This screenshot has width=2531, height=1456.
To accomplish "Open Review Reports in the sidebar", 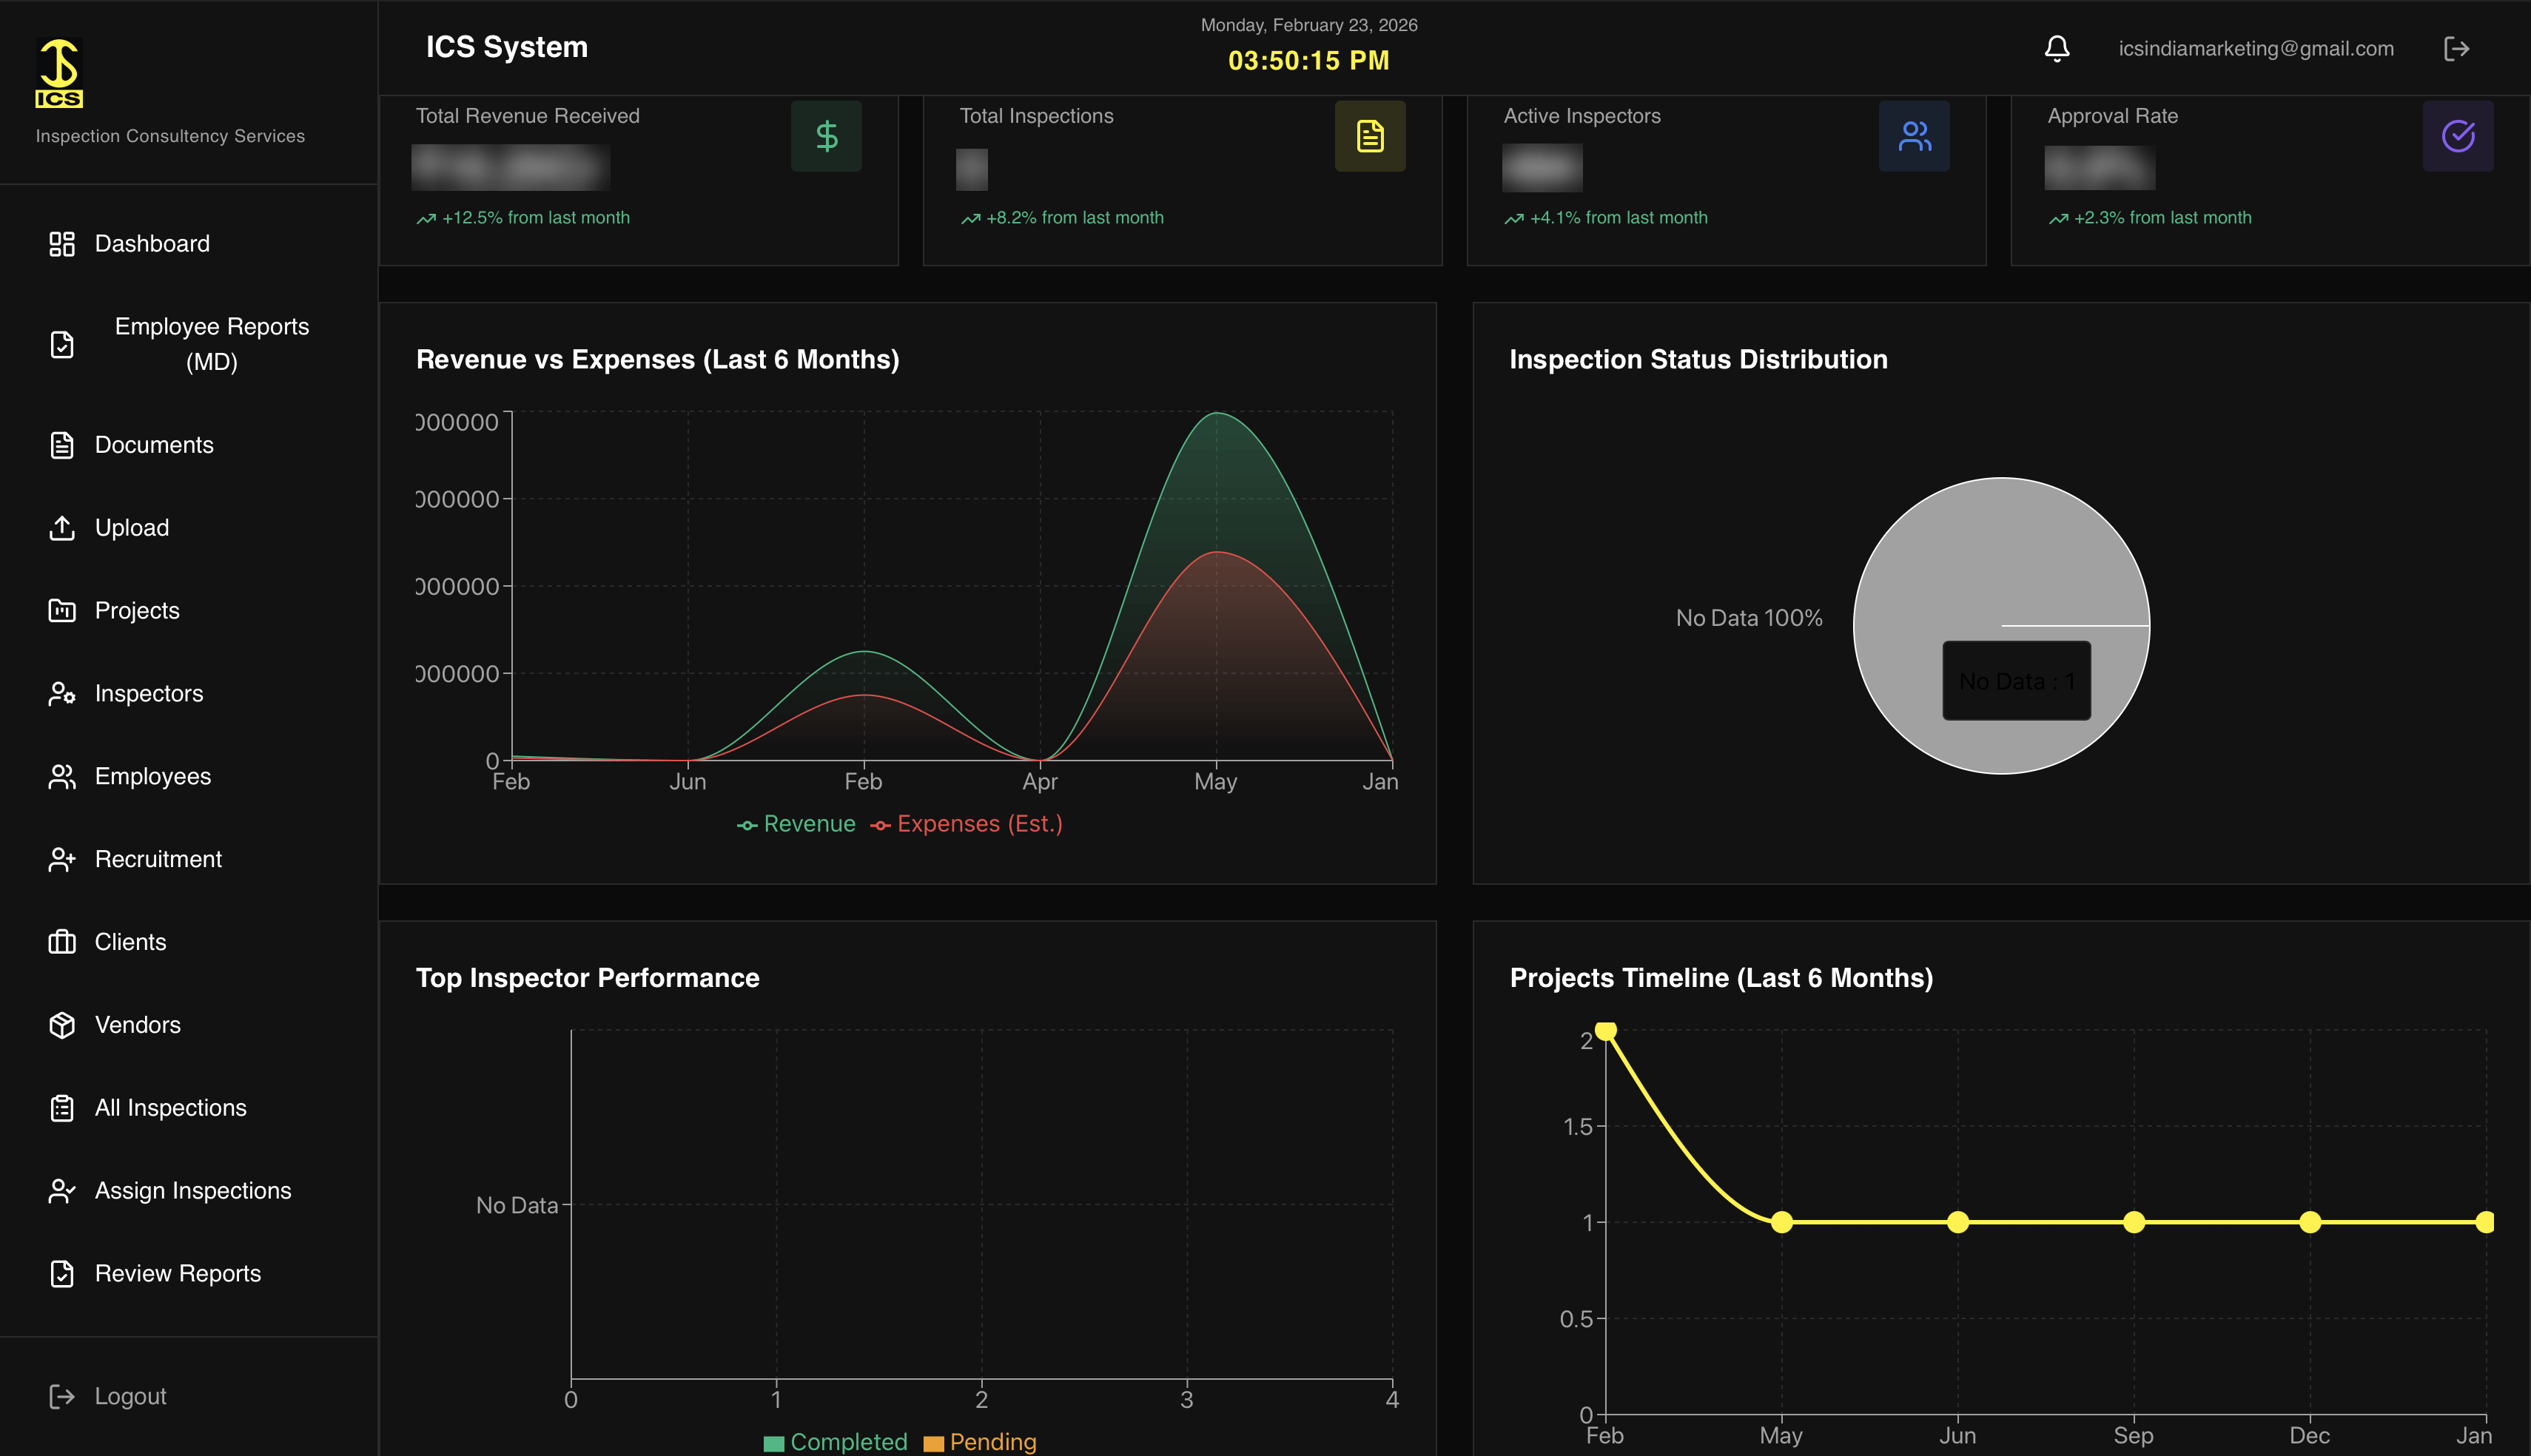I will [176, 1273].
